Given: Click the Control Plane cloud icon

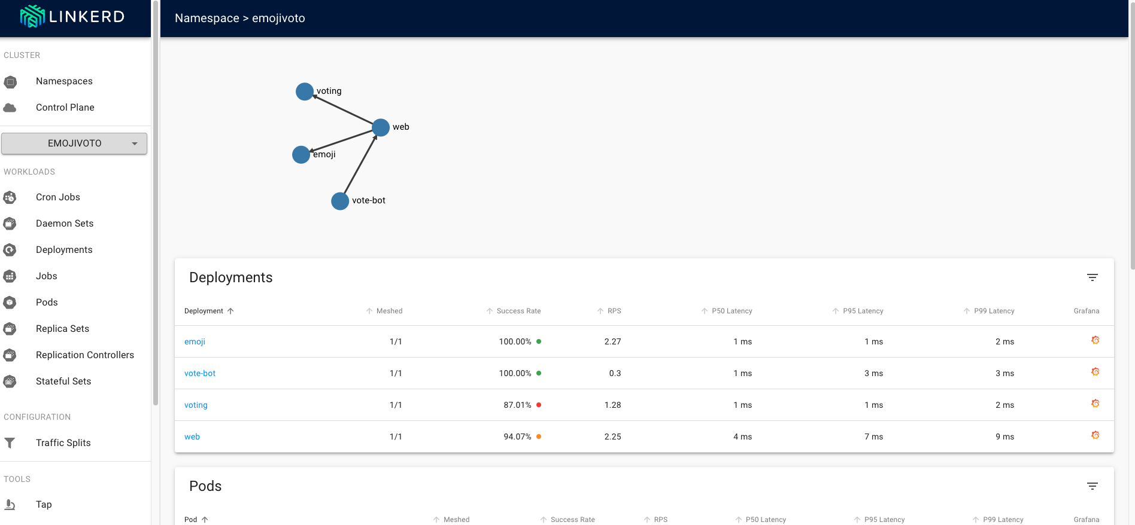Looking at the screenshot, I should tap(10, 108).
